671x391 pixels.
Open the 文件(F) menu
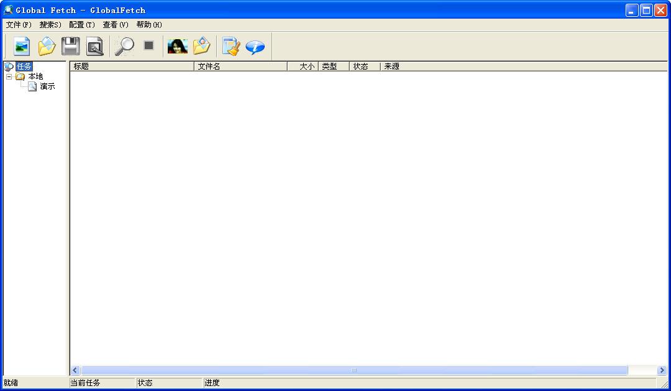tap(19, 25)
